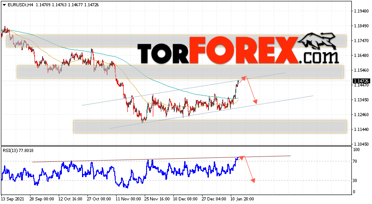The height and width of the screenshot is (204, 372).
Task: Click the 10 Jan 20:00 time label
Action: point(242,199)
